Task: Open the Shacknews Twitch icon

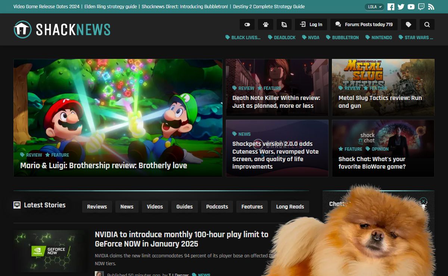Action: click(x=421, y=7)
